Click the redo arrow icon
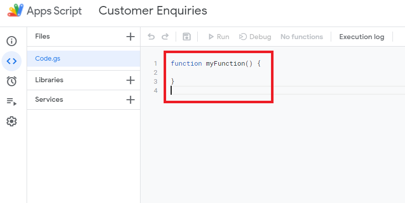 pos(165,37)
